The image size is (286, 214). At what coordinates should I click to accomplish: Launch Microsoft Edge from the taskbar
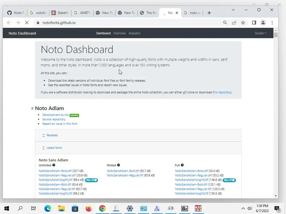(47, 208)
